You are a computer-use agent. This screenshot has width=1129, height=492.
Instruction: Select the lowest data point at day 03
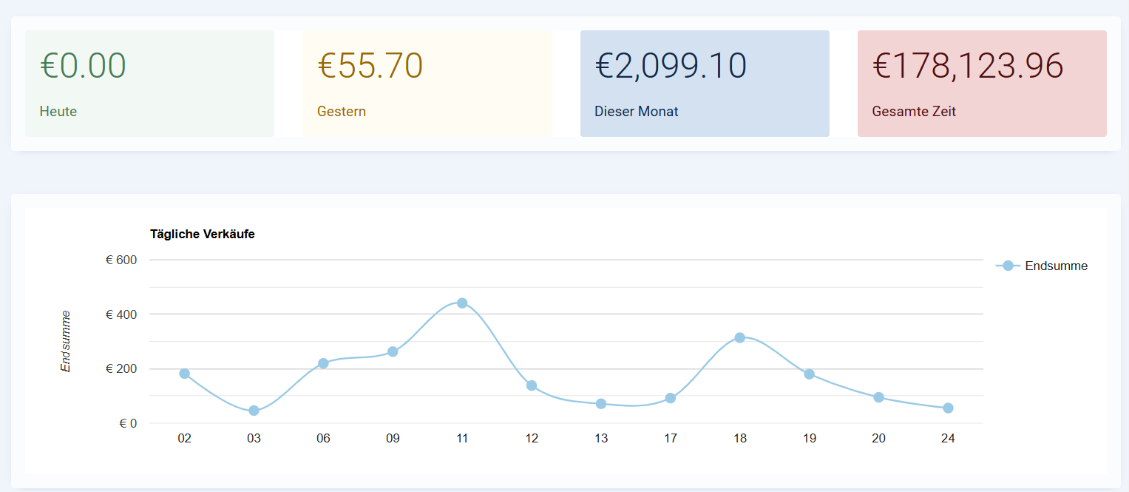tap(254, 411)
